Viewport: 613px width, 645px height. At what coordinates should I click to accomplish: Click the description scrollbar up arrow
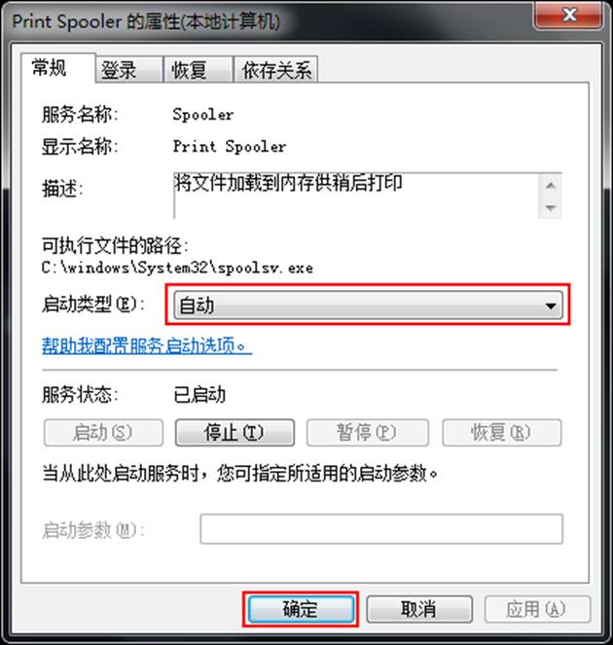[x=551, y=186]
